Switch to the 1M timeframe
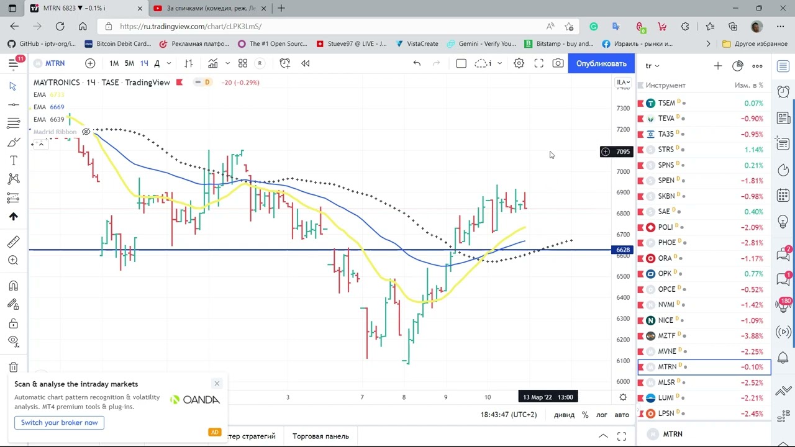This screenshot has height=447, width=795. (114, 63)
